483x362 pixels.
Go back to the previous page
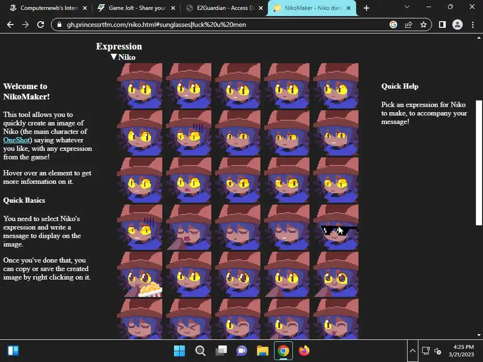point(10,25)
